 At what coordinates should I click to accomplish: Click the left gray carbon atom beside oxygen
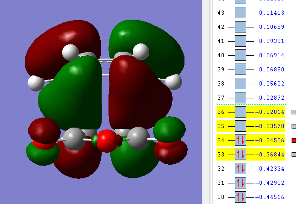pyautogui.click(x=74, y=139)
